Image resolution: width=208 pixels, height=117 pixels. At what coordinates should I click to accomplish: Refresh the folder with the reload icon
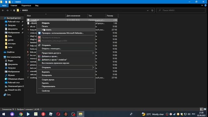pyautogui.click(x=152, y=10)
